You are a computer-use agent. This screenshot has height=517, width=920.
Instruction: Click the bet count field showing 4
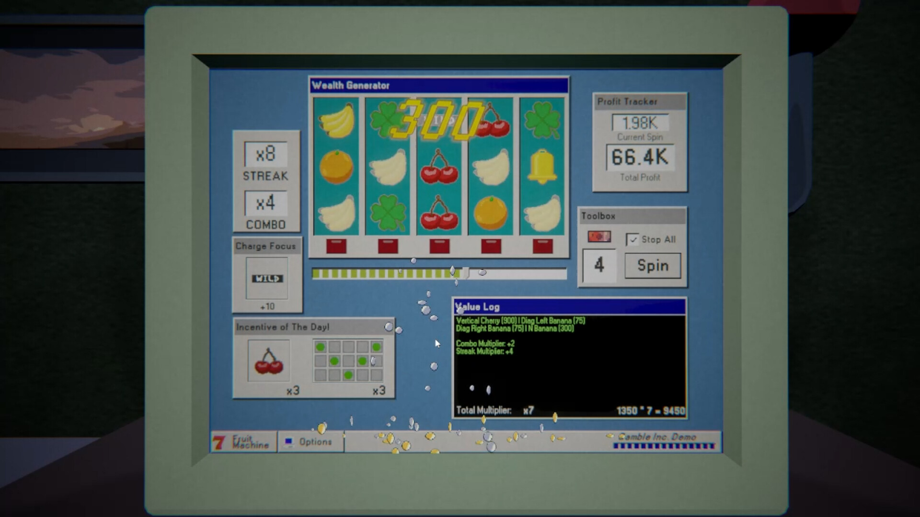coord(599,265)
